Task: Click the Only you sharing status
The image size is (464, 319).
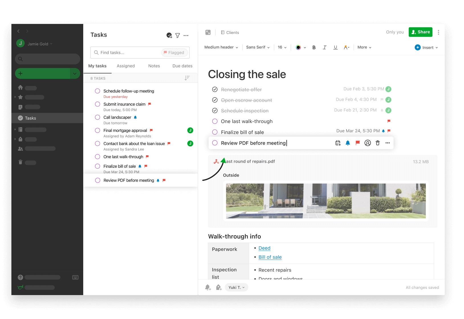Action: (395, 32)
